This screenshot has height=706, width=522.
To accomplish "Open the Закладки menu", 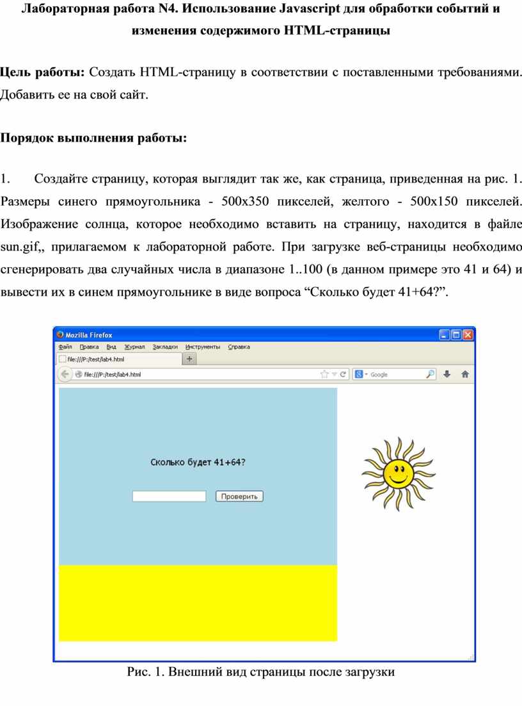I will tap(165, 347).
